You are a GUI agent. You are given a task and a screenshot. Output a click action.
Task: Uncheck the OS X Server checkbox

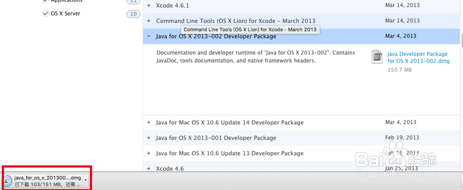pos(45,13)
